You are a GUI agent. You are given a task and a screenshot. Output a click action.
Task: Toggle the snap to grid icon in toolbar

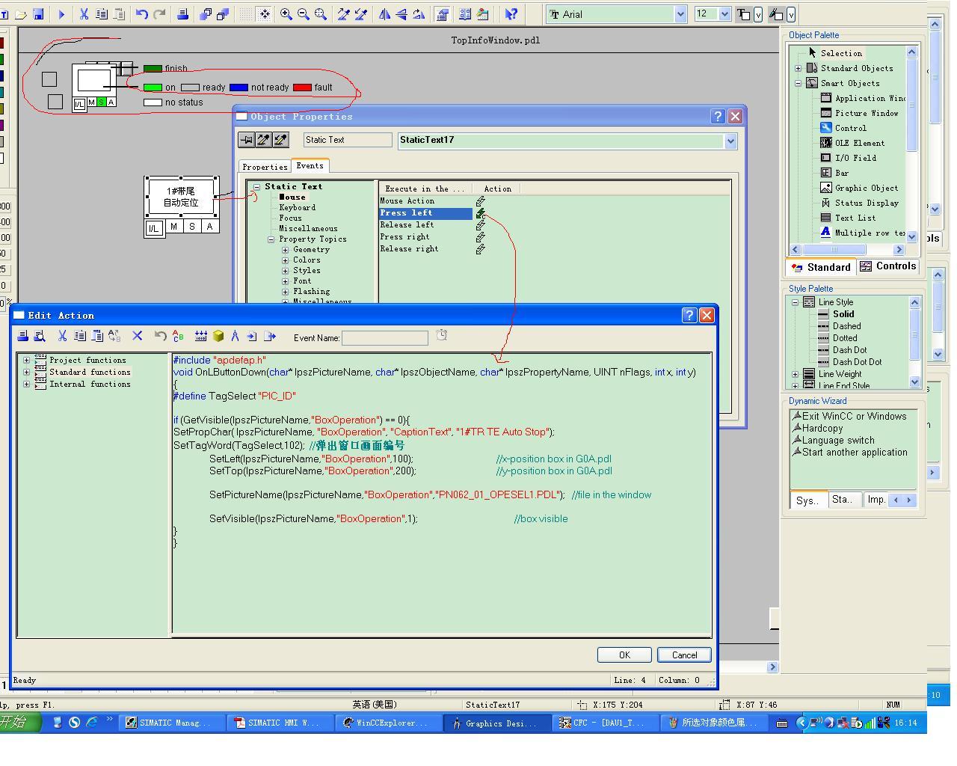click(x=265, y=14)
